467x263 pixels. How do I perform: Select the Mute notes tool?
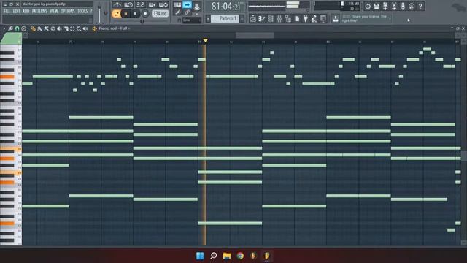(59, 28)
